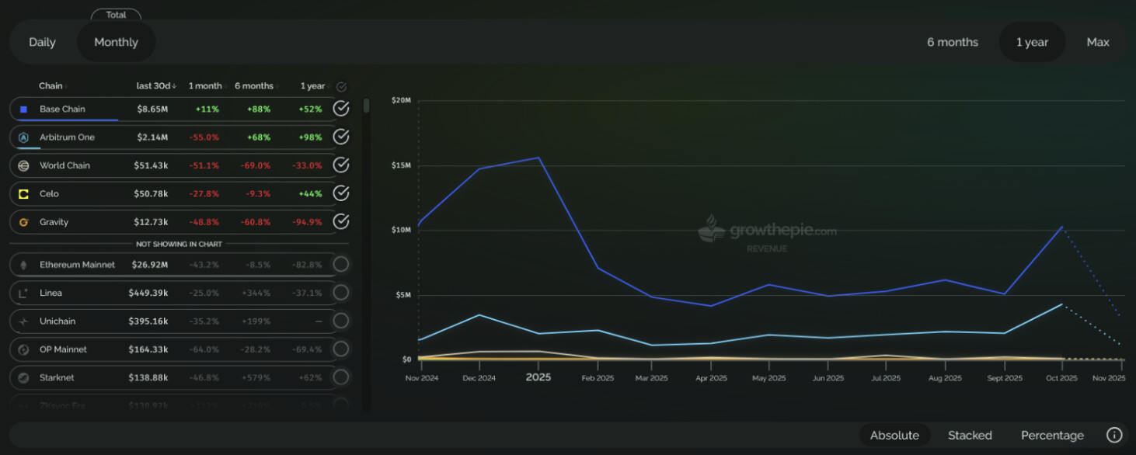Image resolution: width=1136 pixels, height=455 pixels.
Task: Click the Dec 2024 axis label
Action: (479, 378)
